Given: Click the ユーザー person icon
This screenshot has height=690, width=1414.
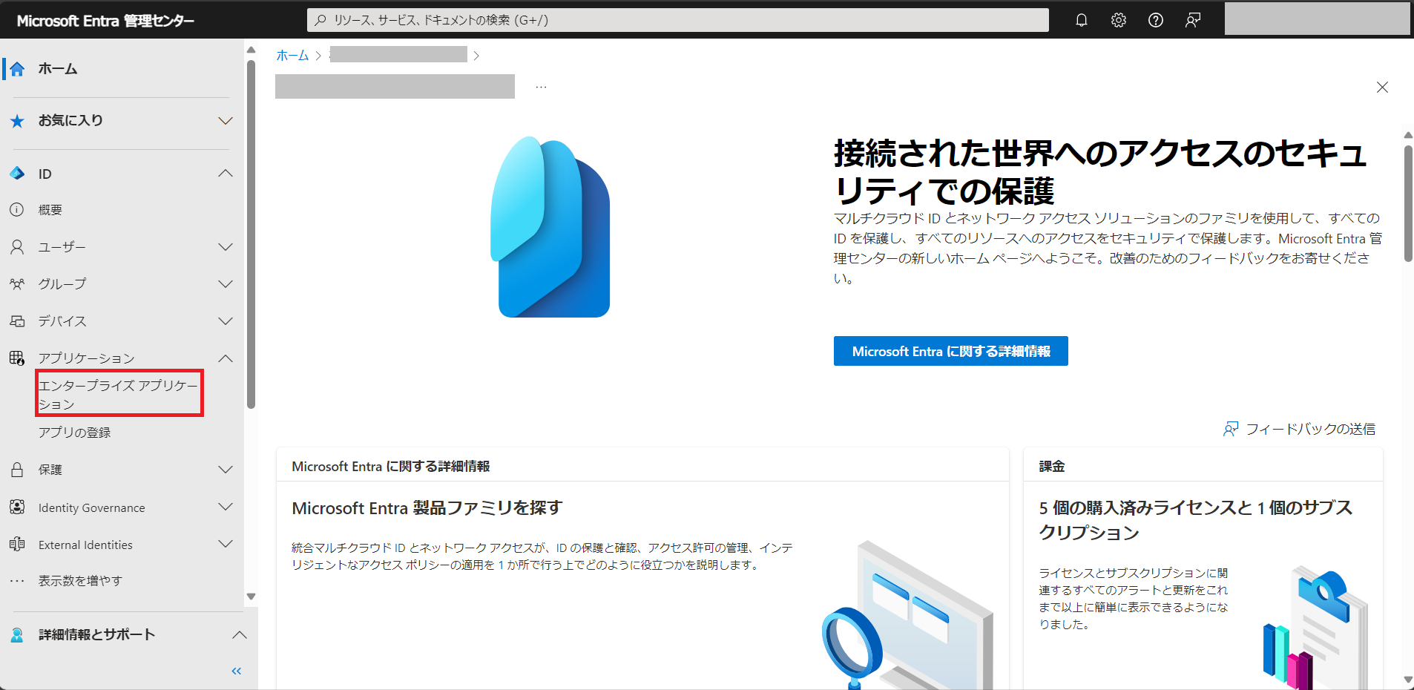Looking at the screenshot, I should pyautogui.click(x=17, y=247).
